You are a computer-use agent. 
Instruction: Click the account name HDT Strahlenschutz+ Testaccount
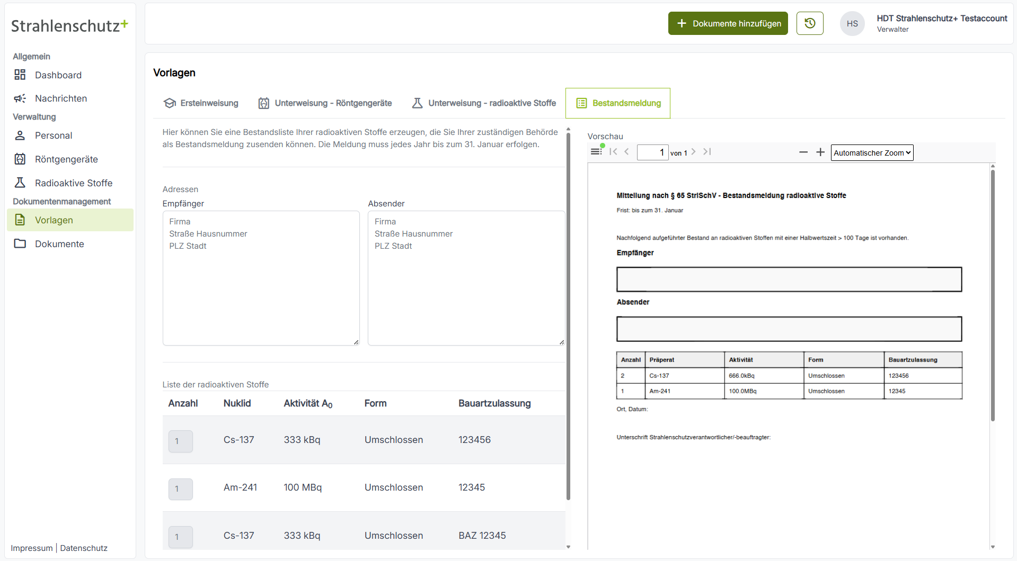(x=942, y=19)
